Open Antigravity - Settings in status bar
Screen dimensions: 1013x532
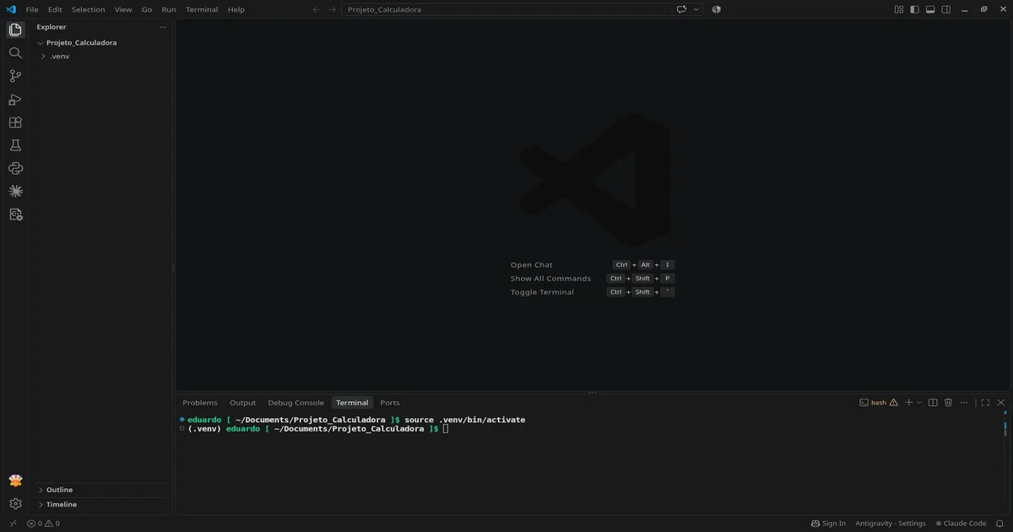pyautogui.click(x=891, y=524)
